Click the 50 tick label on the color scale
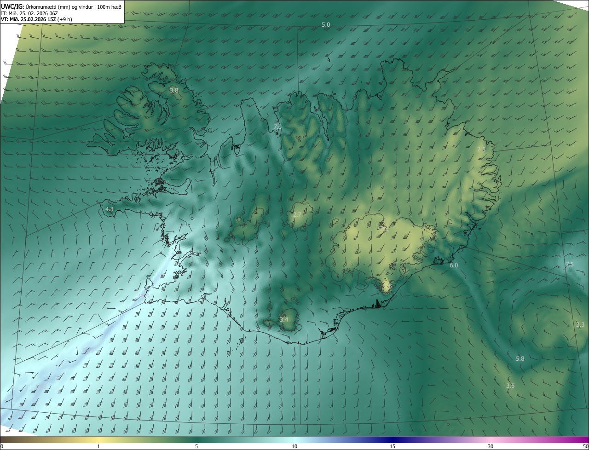This screenshot has height=450, width=589. coord(585,446)
